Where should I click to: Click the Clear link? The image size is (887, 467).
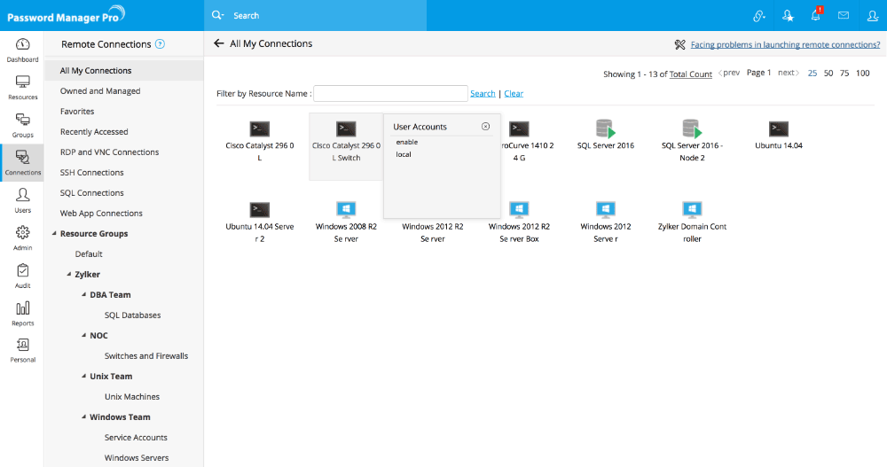514,93
